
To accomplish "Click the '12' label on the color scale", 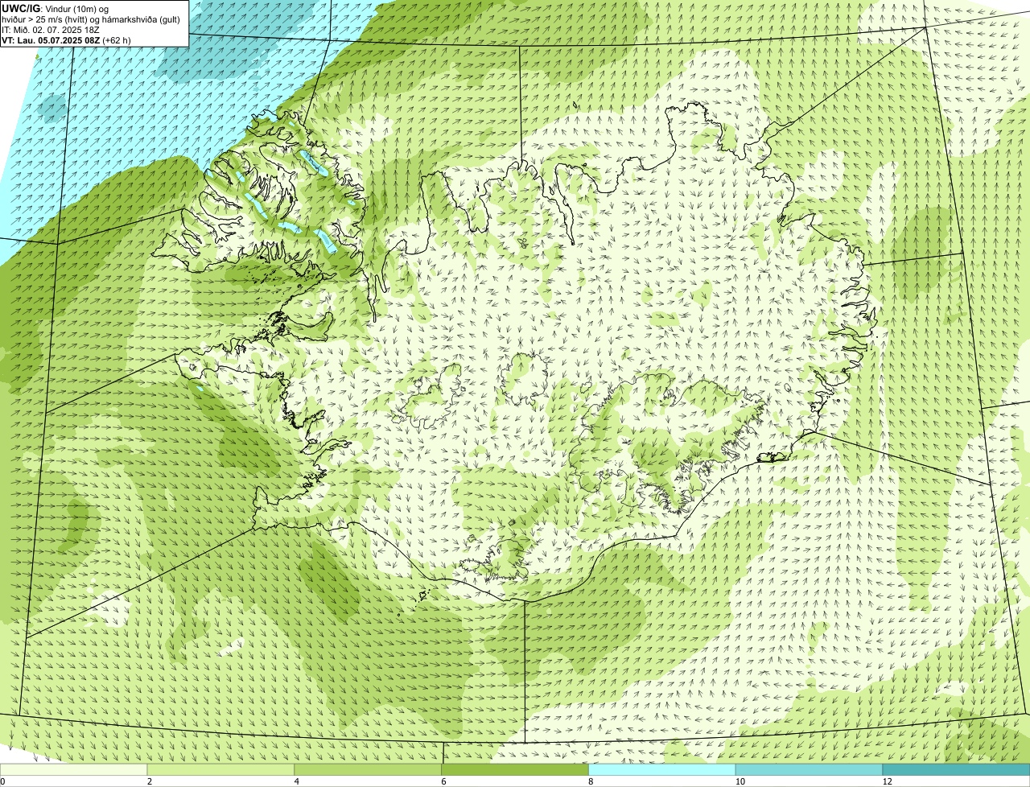I will click(887, 781).
